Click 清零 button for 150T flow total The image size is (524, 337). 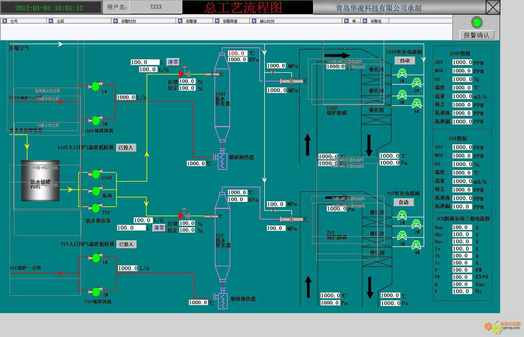(173, 62)
